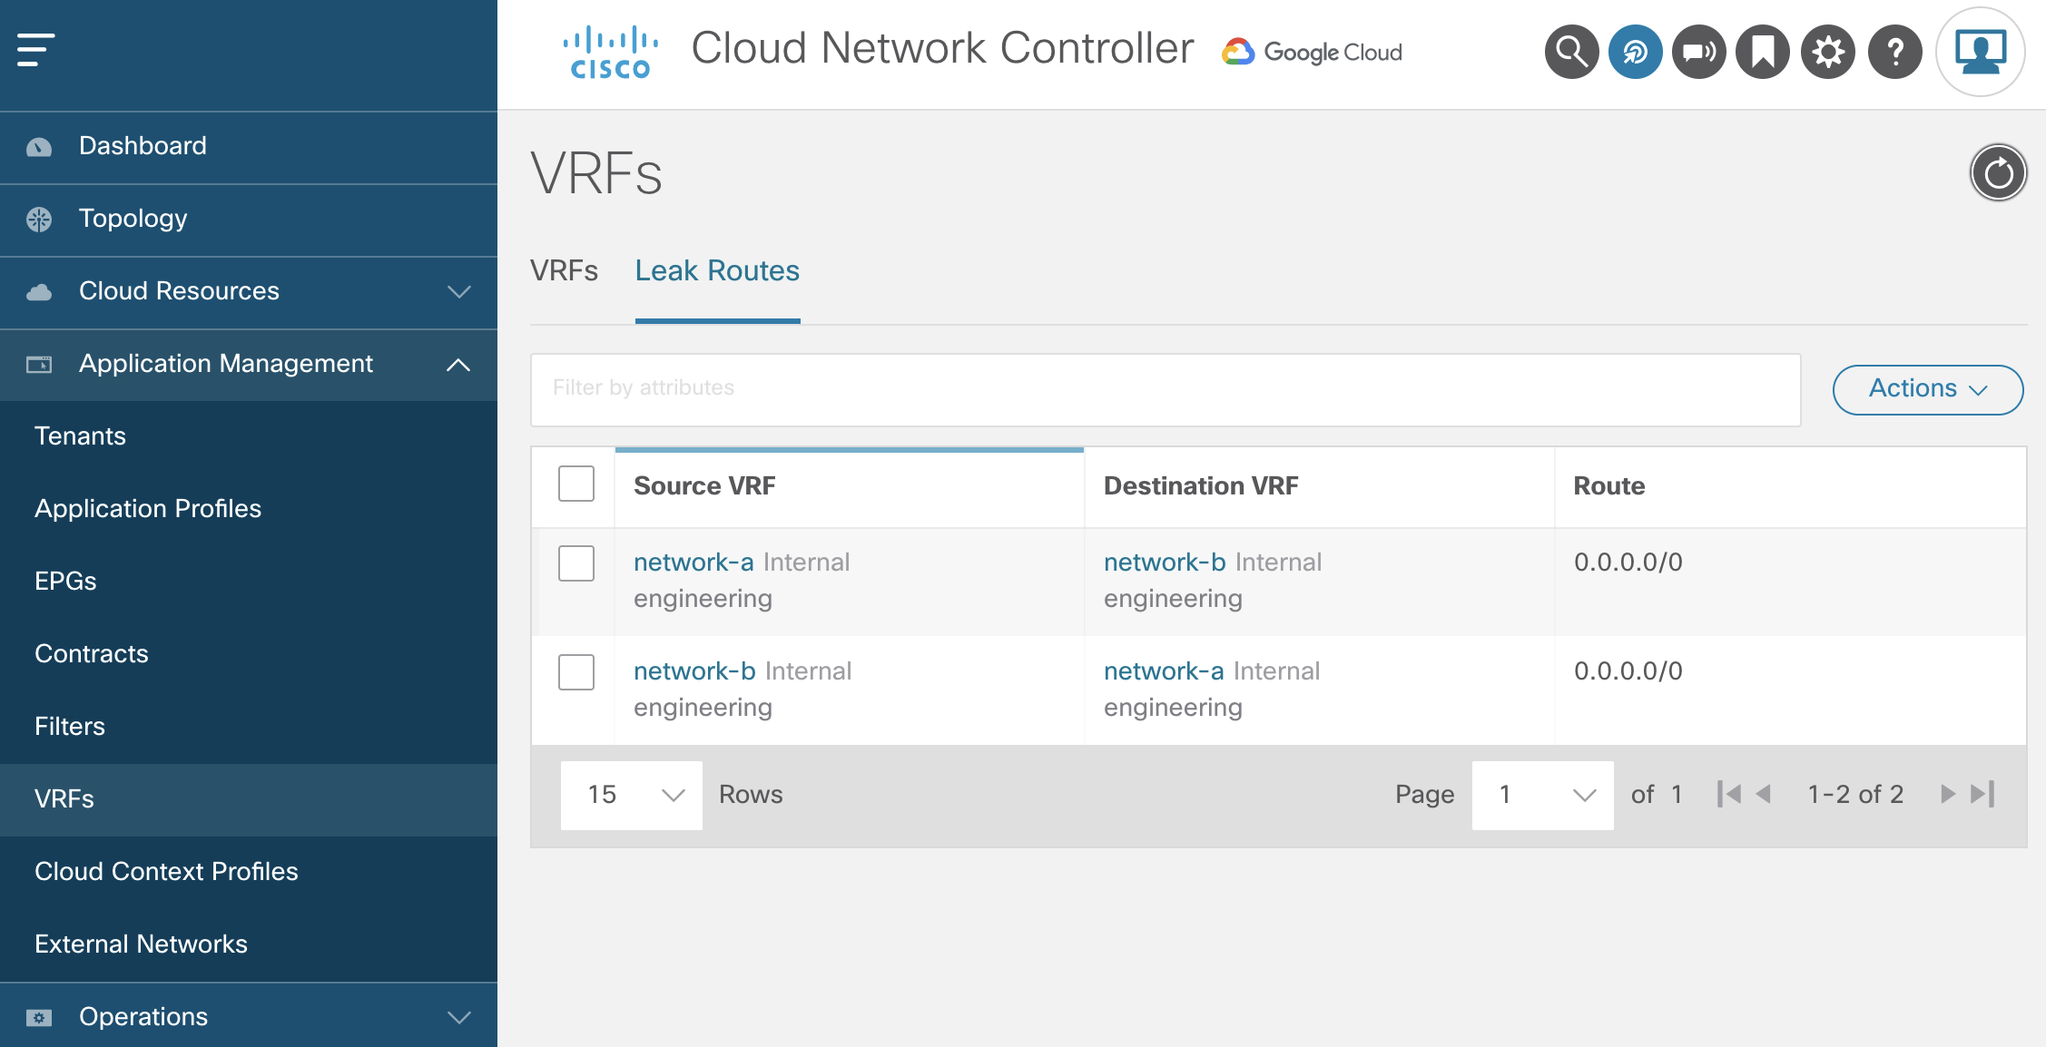Switch to the VRFs tab
Viewport: 2046px width, 1047px height.
tap(564, 270)
